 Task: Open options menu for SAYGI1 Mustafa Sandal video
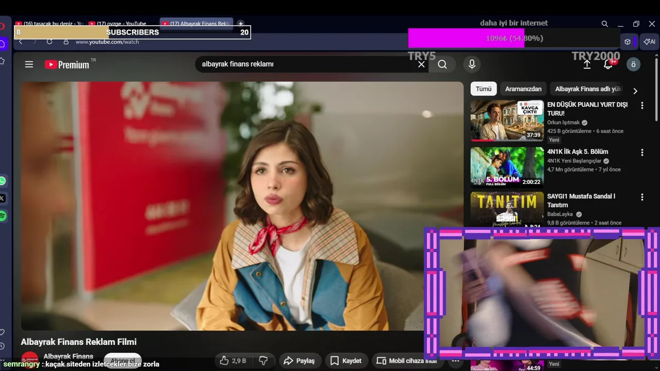click(x=642, y=197)
